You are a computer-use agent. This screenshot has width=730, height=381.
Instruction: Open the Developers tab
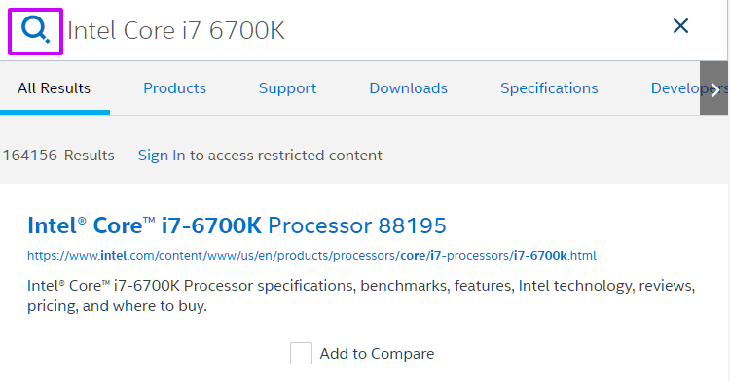tap(675, 88)
